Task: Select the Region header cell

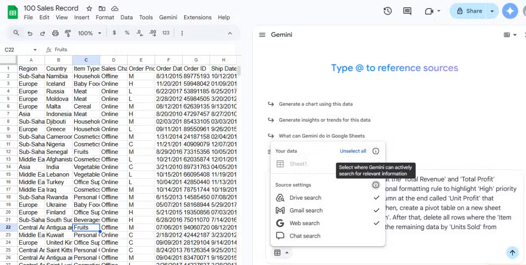Action: (31, 68)
